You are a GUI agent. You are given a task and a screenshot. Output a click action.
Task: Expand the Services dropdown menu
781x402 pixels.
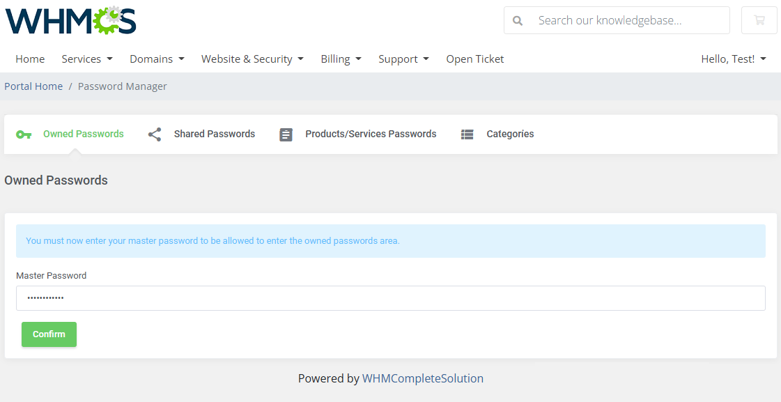point(87,59)
